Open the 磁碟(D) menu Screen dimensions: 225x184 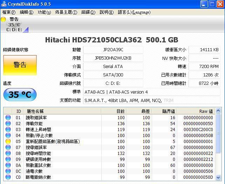click(x=88, y=12)
